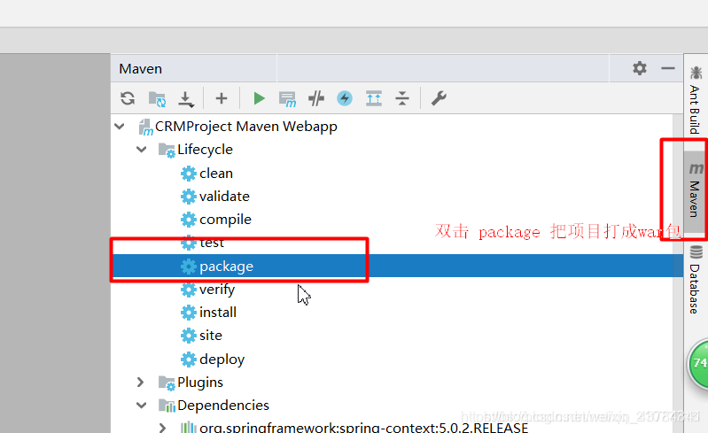Download sources and documentation icon
The image size is (708, 433).
pos(185,99)
